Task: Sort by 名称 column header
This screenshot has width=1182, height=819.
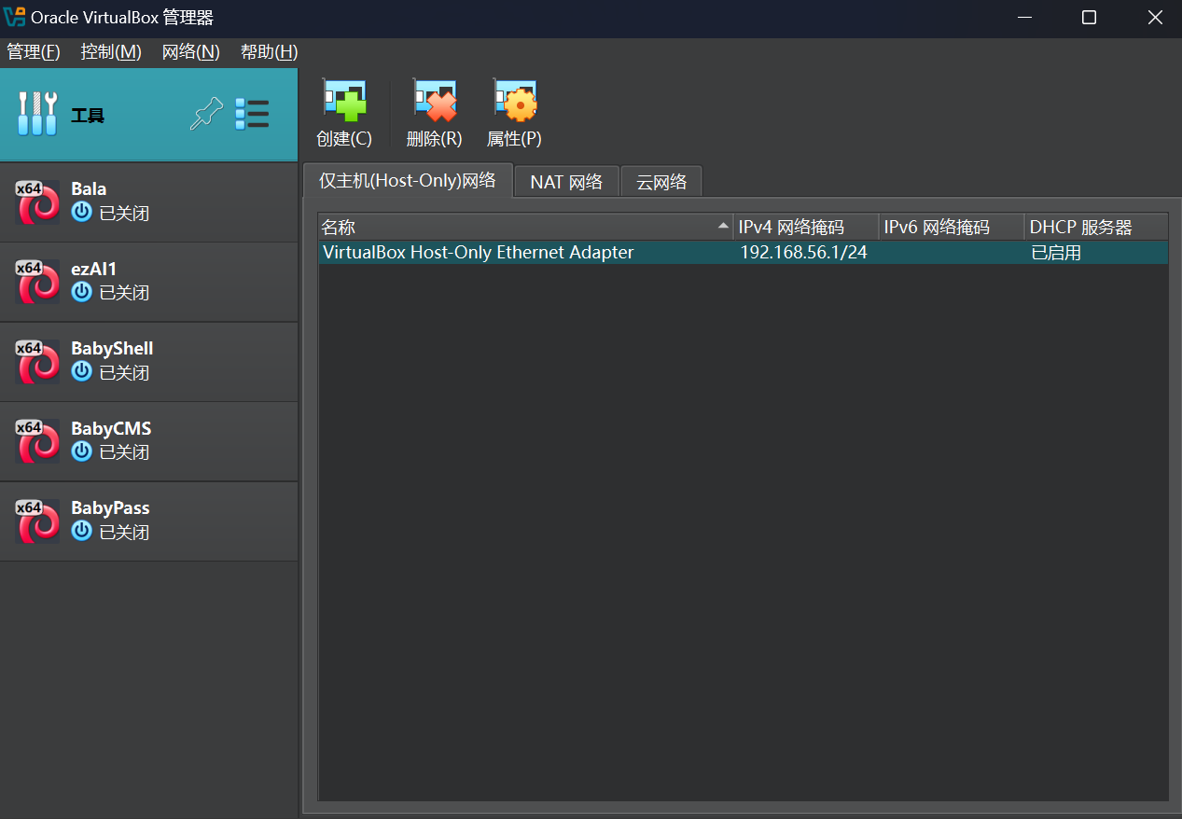Action: (x=522, y=228)
